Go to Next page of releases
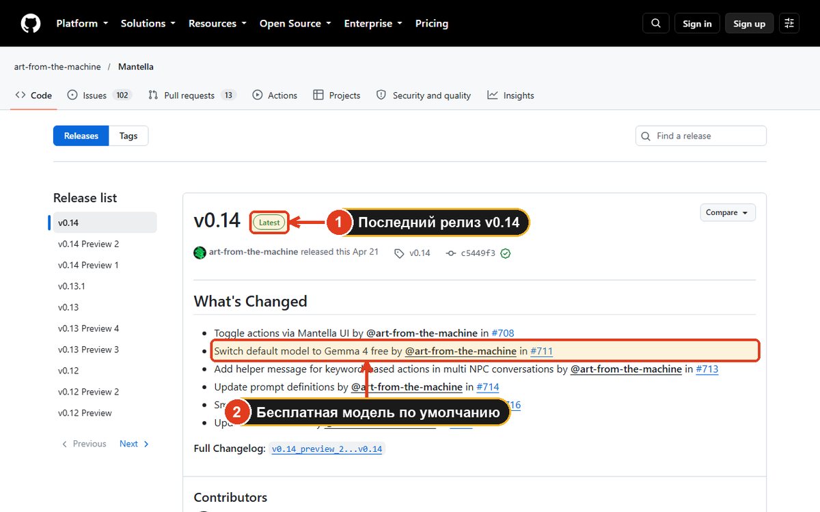Viewport: 820px width, 512px height. pyautogui.click(x=134, y=444)
